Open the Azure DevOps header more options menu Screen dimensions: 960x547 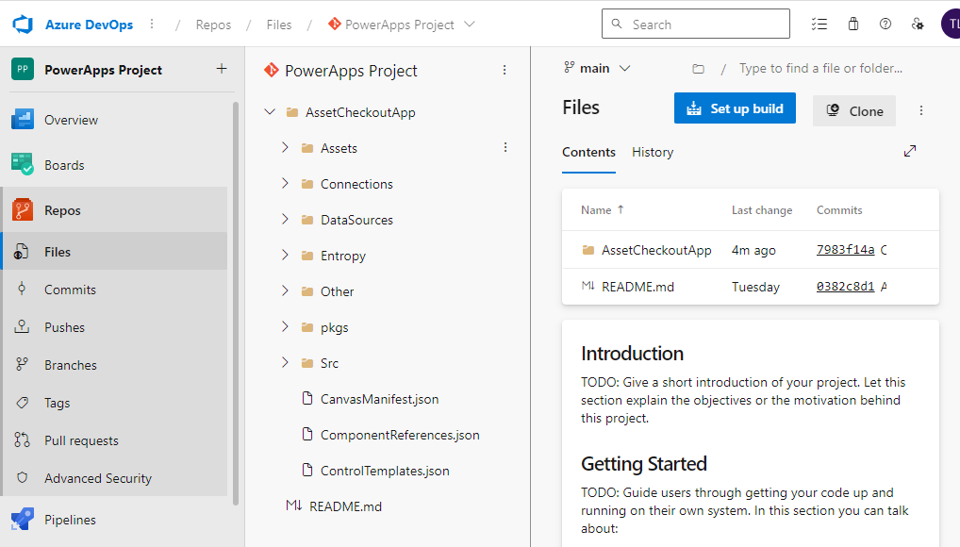[152, 24]
